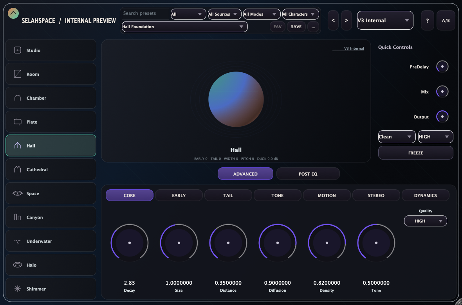
Task: Click the V3 Internal label in visualizer
Action: [x=354, y=48]
